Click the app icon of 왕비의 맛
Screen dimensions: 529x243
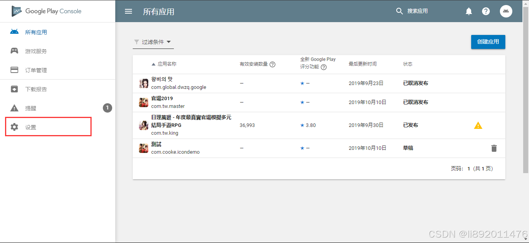pos(144,83)
